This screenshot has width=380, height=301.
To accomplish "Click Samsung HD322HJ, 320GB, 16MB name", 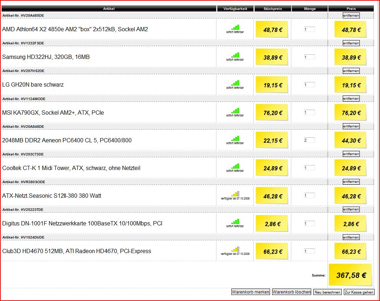I will coord(46,57).
